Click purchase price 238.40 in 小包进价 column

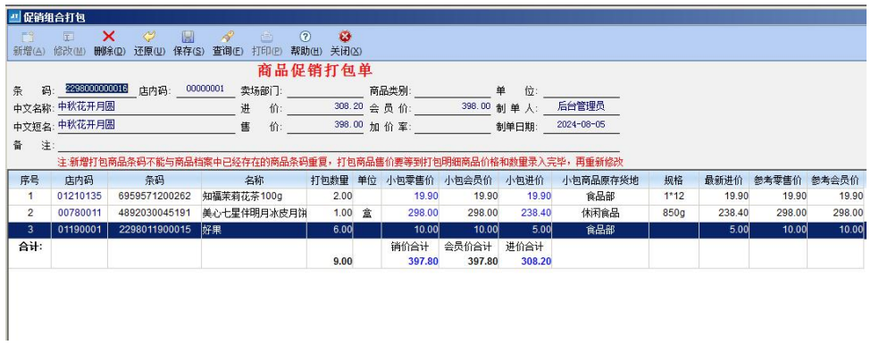[x=525, y=213]
